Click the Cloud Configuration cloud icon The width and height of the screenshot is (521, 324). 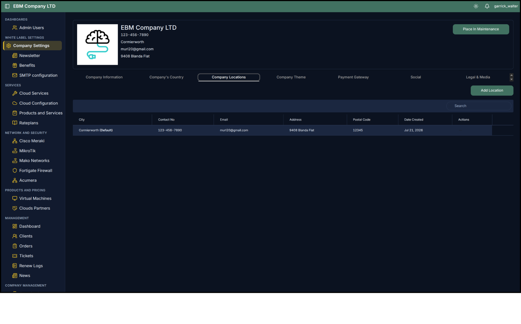(x=15, y=103)
